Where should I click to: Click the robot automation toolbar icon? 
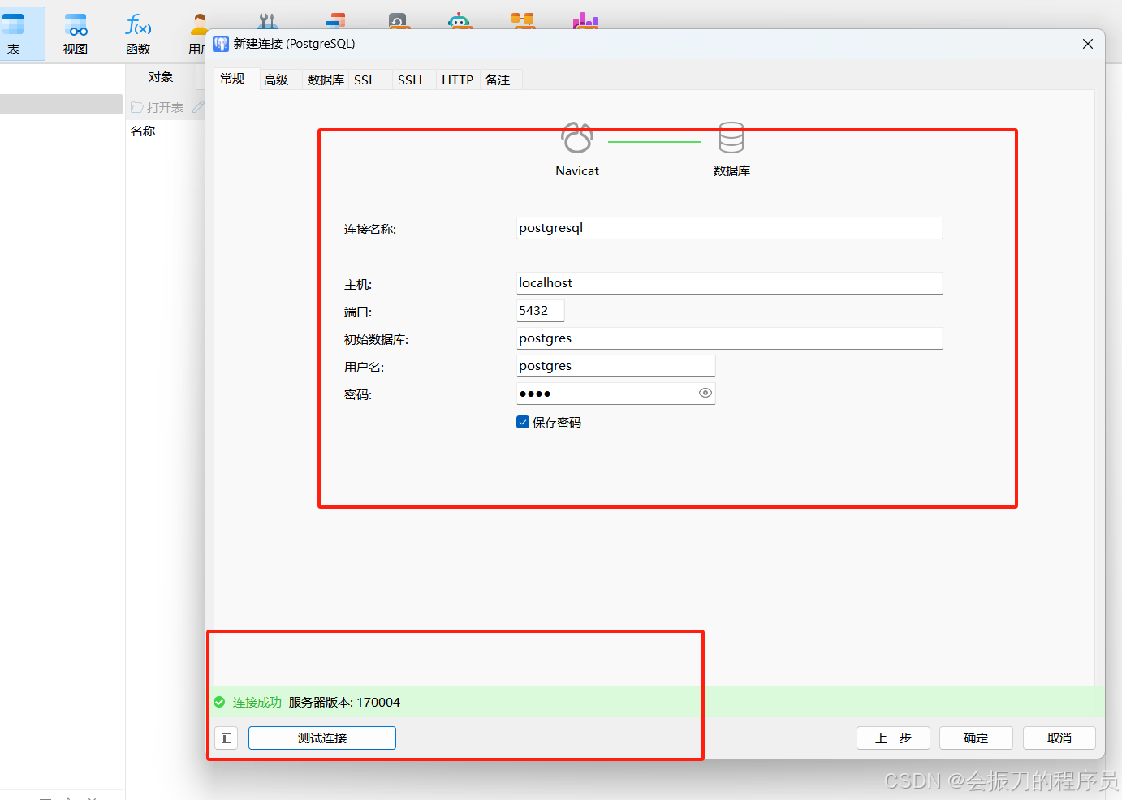point(460,22)
